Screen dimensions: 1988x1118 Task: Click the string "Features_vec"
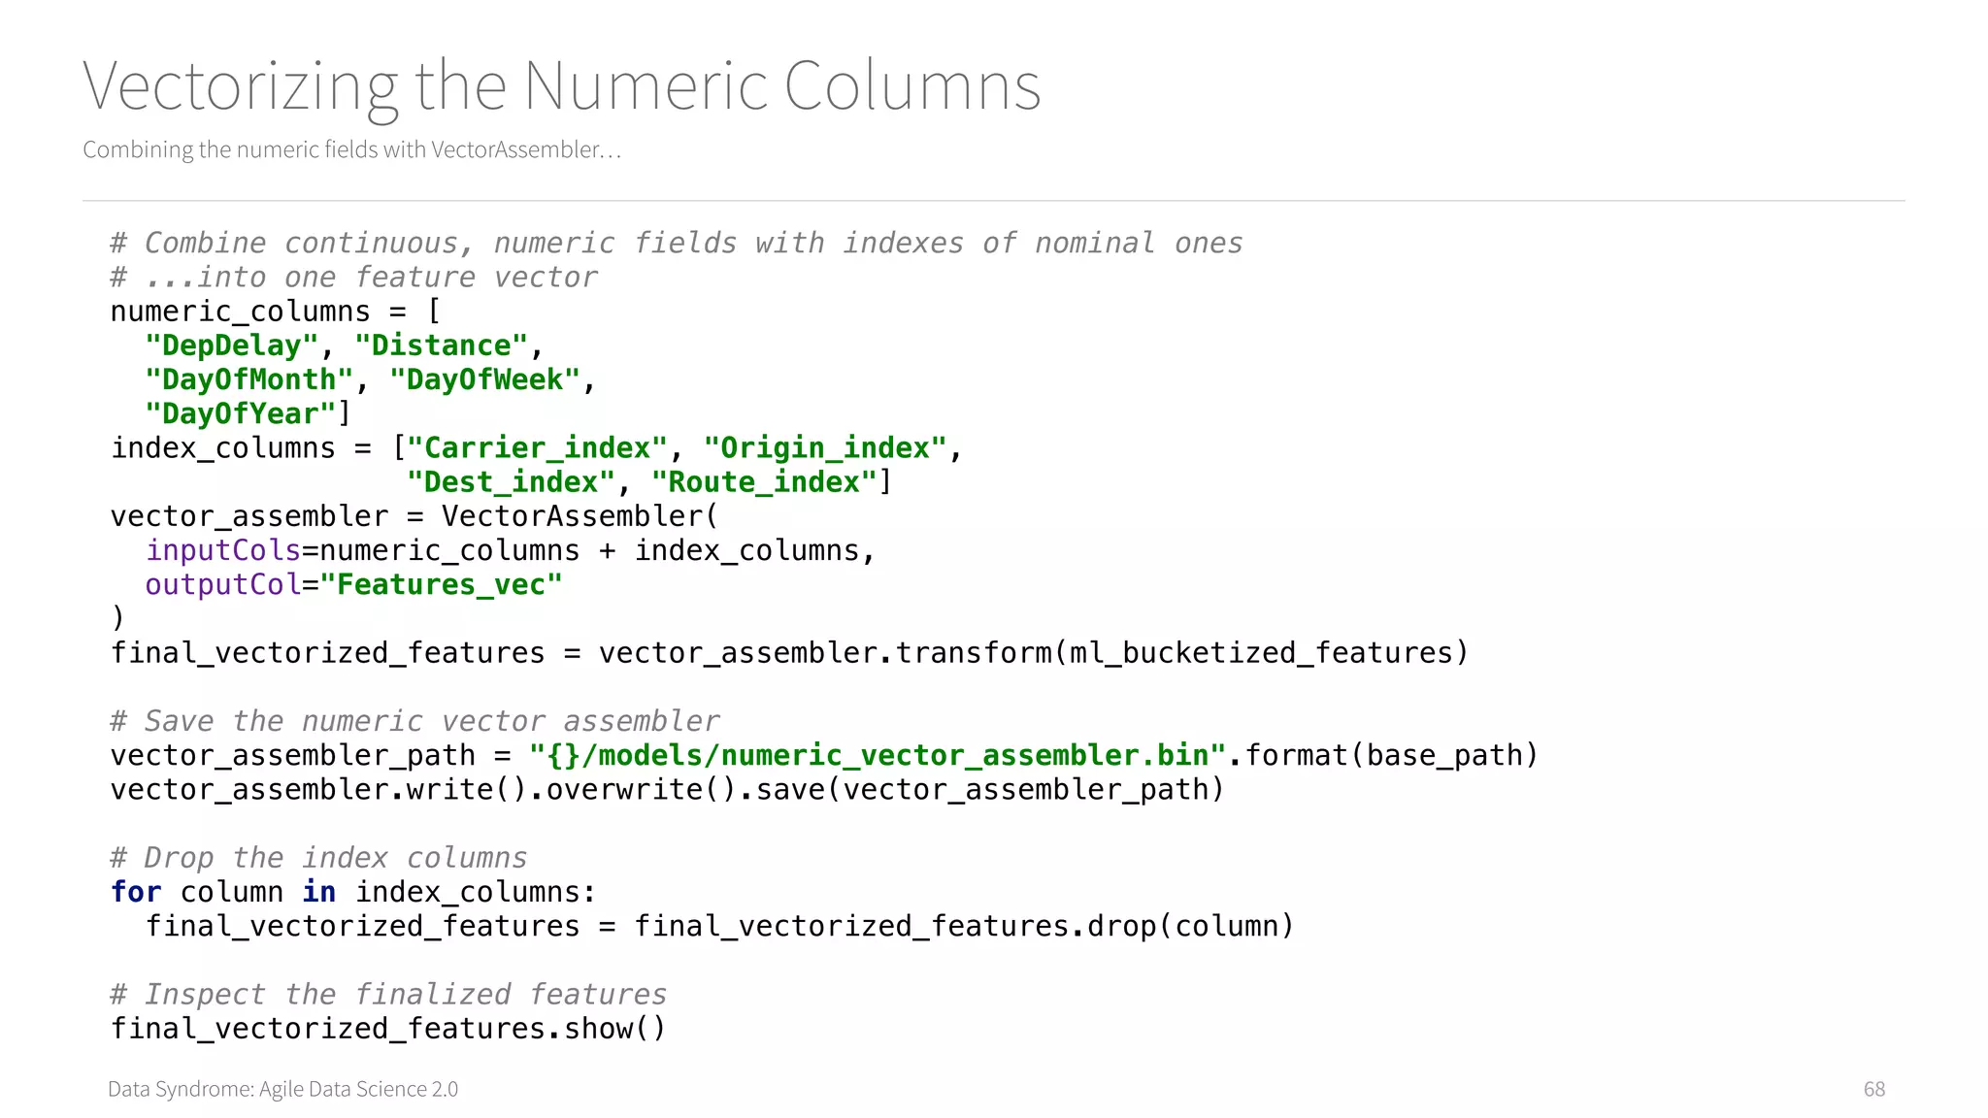pyautogui.click(x=441, y=584)
